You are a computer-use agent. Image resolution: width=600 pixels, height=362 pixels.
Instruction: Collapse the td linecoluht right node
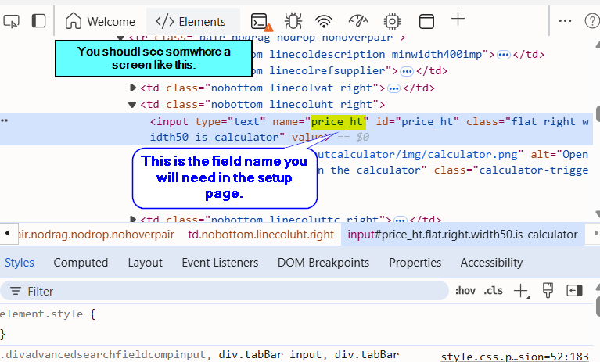132,104
